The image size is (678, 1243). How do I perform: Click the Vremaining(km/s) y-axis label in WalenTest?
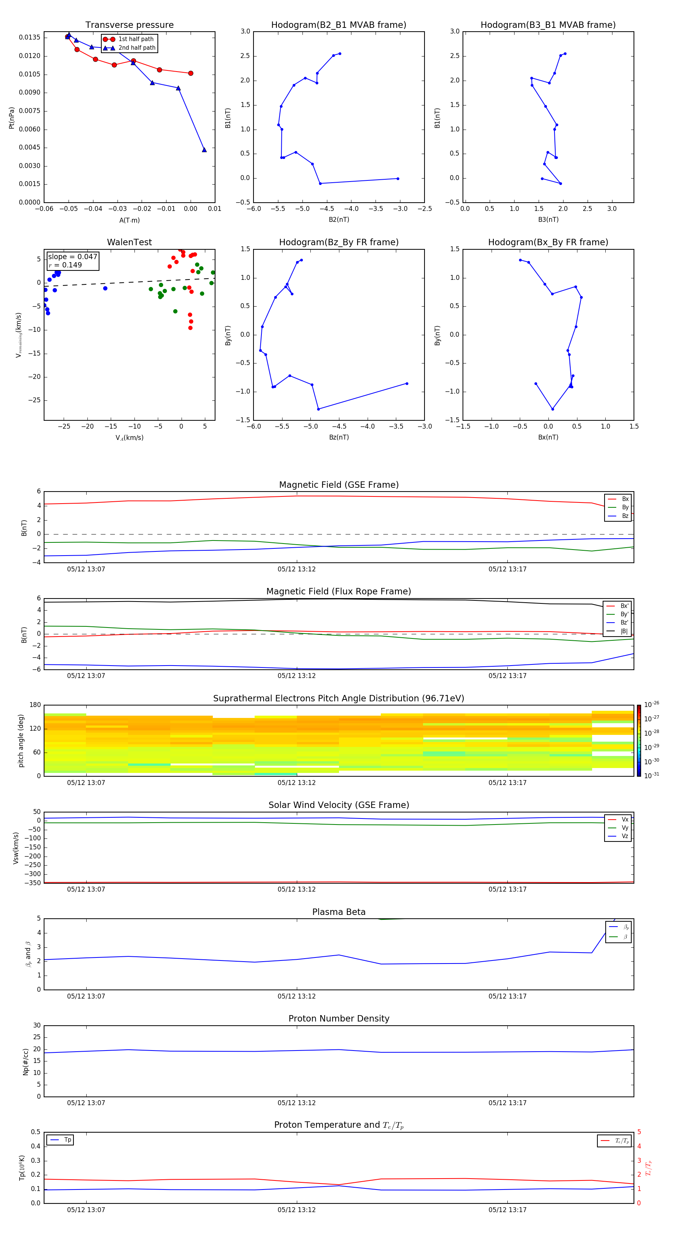[18, 335]
